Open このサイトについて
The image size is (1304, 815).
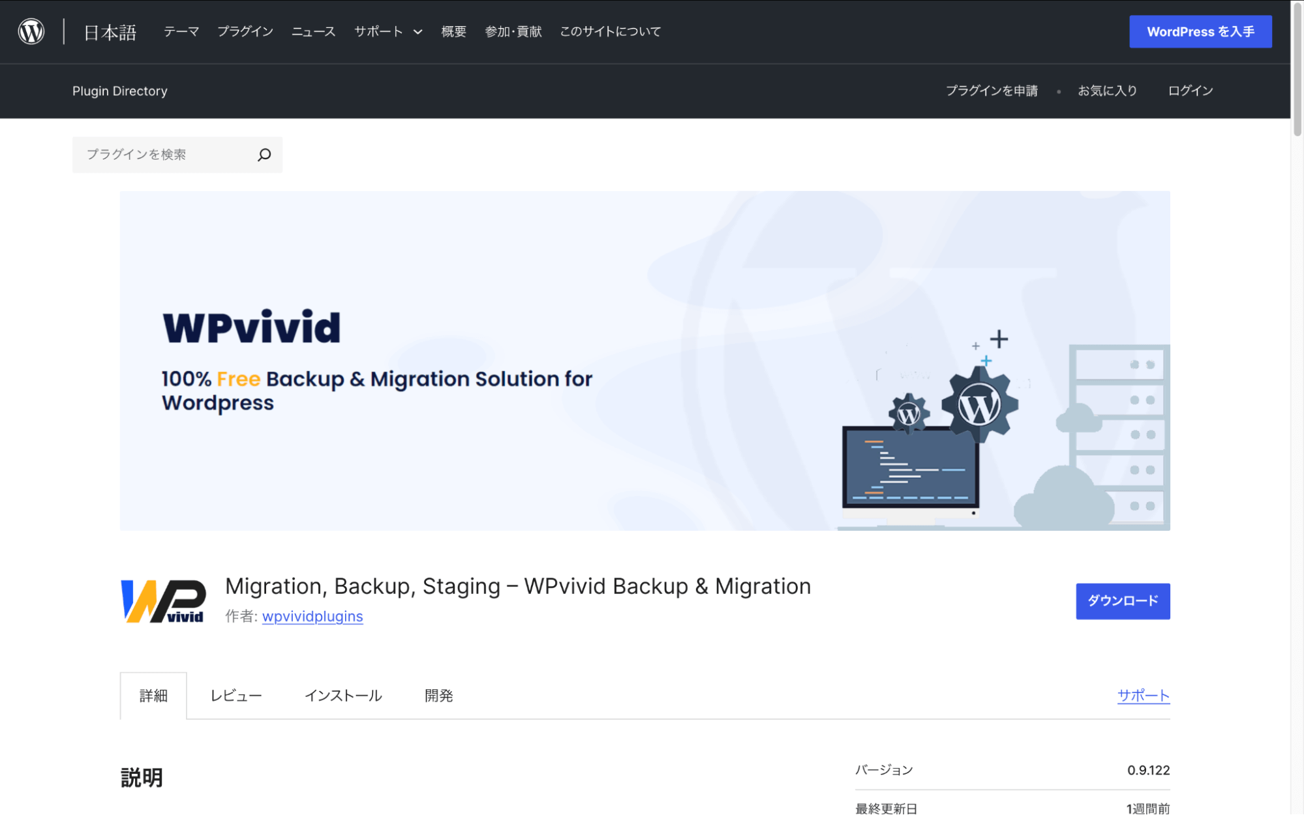coord(610,31)
